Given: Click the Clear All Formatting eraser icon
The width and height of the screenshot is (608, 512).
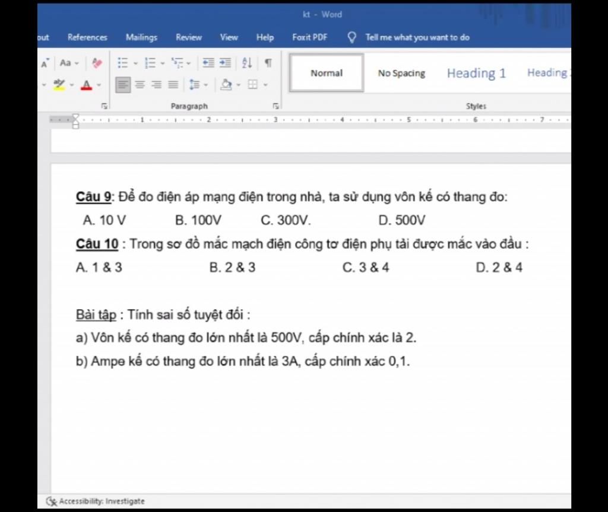Looking at the screenshot, I should [97, 63].
